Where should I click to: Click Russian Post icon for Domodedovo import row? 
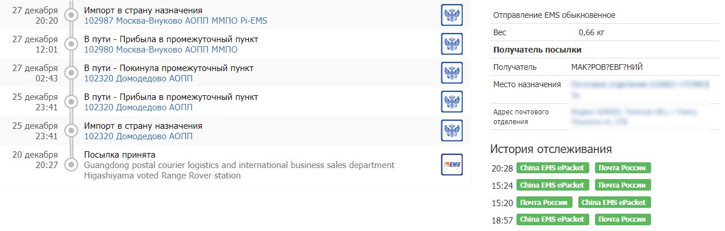pos(452,131)
